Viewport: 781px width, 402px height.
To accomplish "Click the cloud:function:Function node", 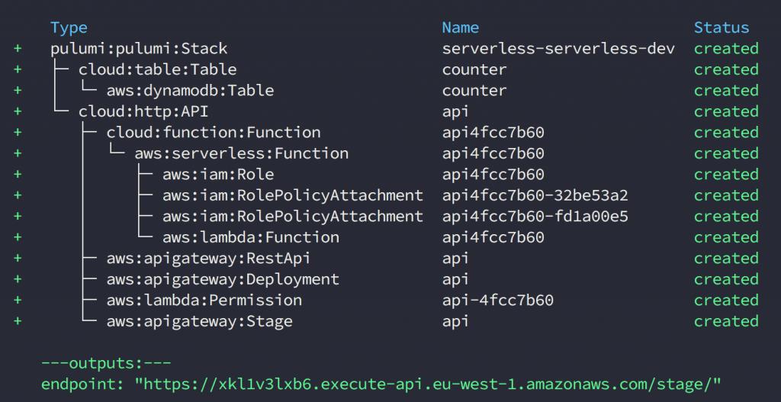I will coord(214,133).
